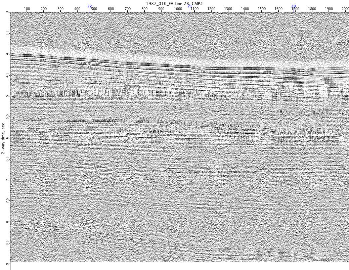
Task: Select the 5 second time-axis label
Action: tap(7, 96)
